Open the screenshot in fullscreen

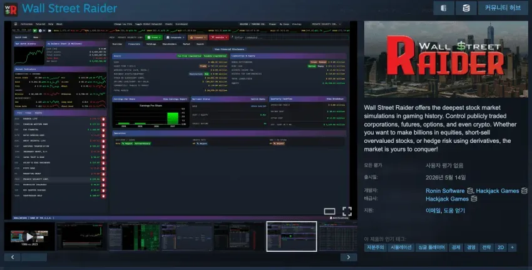click(347, 211)
